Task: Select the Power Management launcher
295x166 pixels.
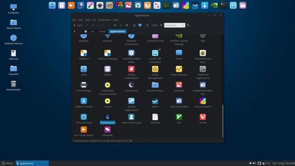Action: (x=155, y=72)
